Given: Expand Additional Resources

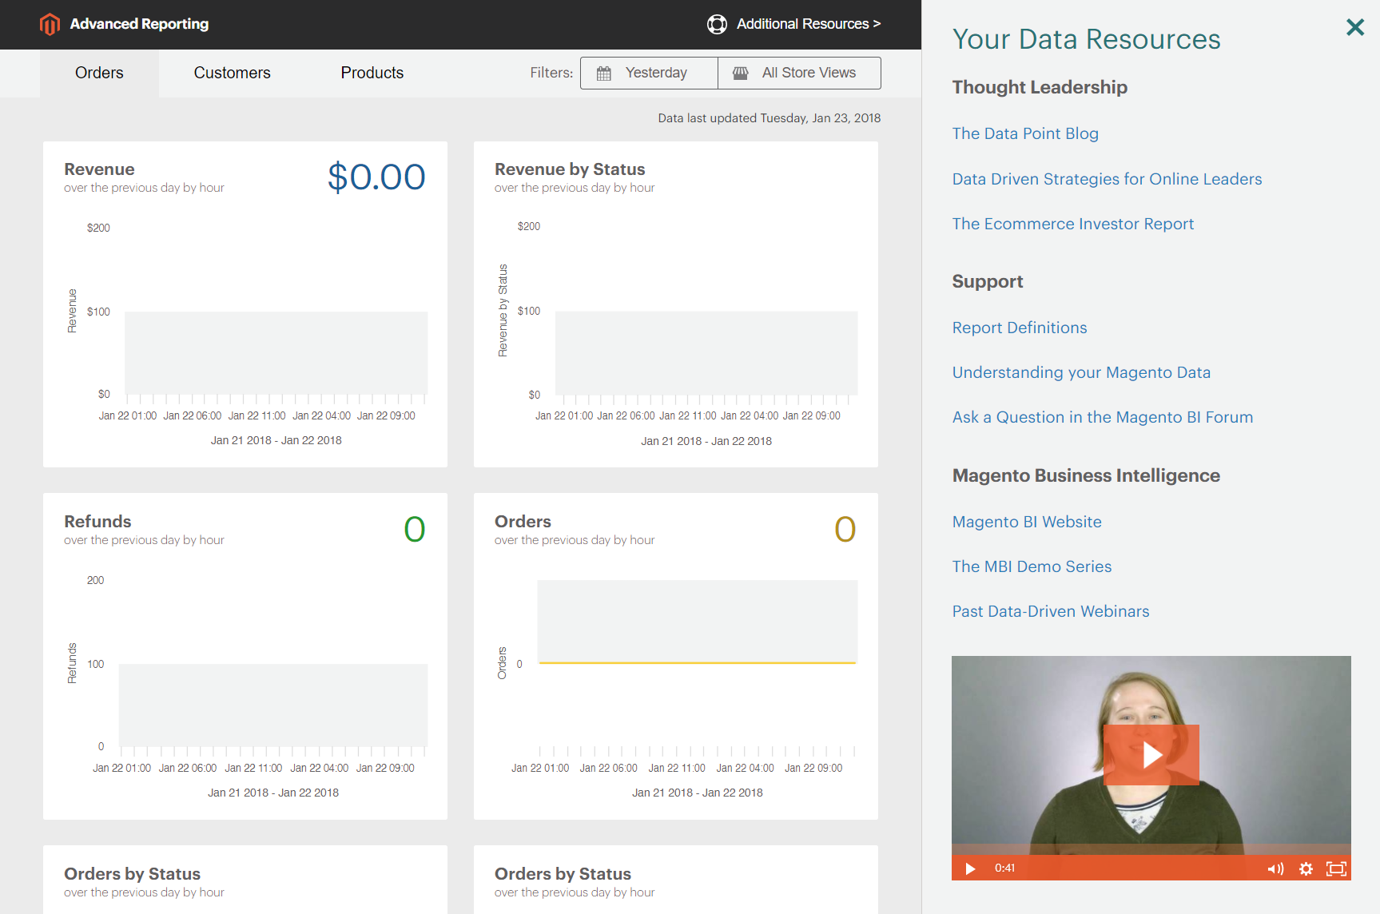Looking at the screenshot, I should tap(809, 24).
